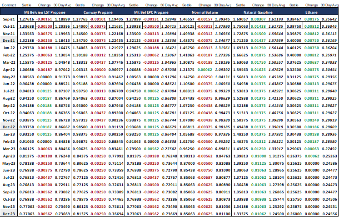Select Mar-22 Conway 30 Day Avg 1.07746
The image size is (339, 217).
click(116, 62)
